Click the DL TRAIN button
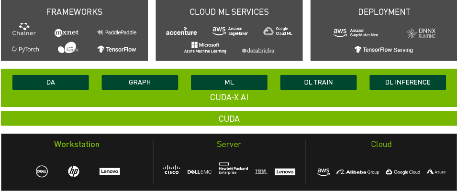Viewport: 457px width, 191px height. 318,82
